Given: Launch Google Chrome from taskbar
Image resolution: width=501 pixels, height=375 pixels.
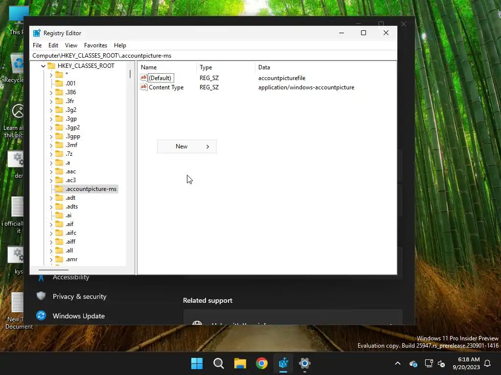Looking at the screenshot, I should [x=262, y=363].
